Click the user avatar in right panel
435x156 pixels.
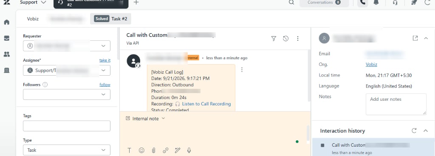point(324,38)
